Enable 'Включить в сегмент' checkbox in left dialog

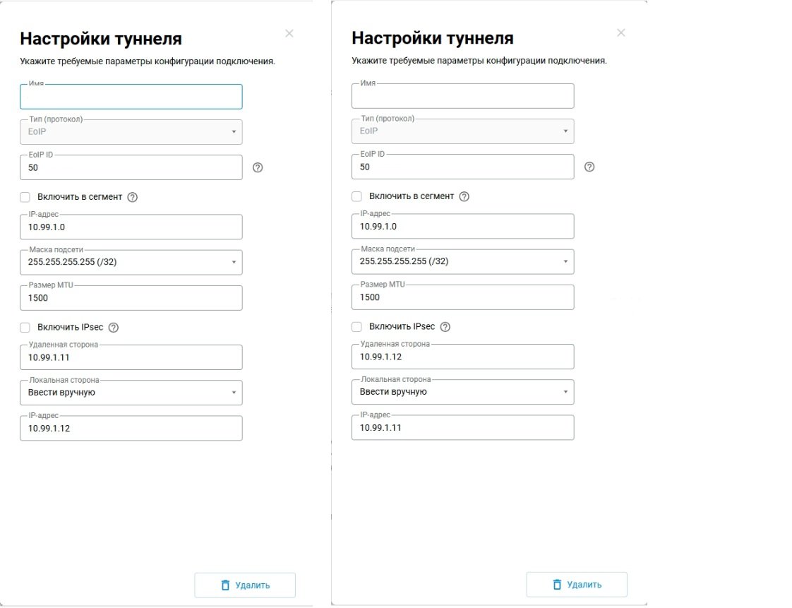pos(25,197)
